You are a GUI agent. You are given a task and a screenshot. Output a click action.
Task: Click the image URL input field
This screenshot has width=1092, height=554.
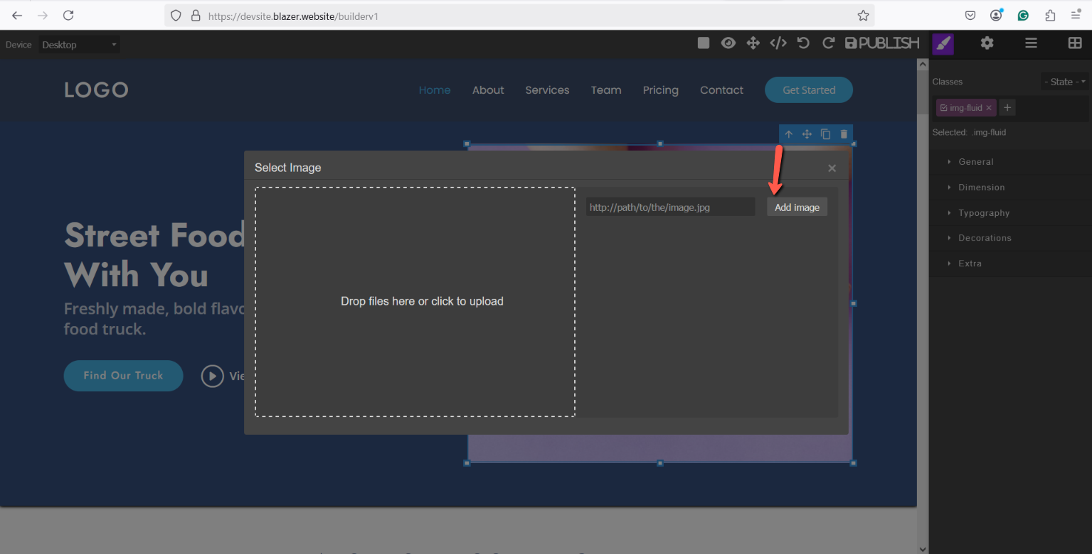click(670, 207)
